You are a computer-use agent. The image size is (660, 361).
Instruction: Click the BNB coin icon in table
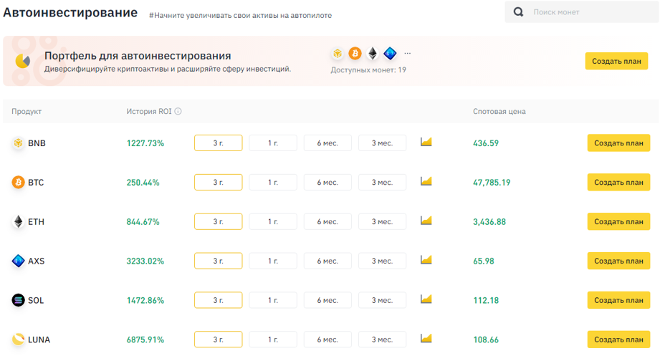point(18,143)
